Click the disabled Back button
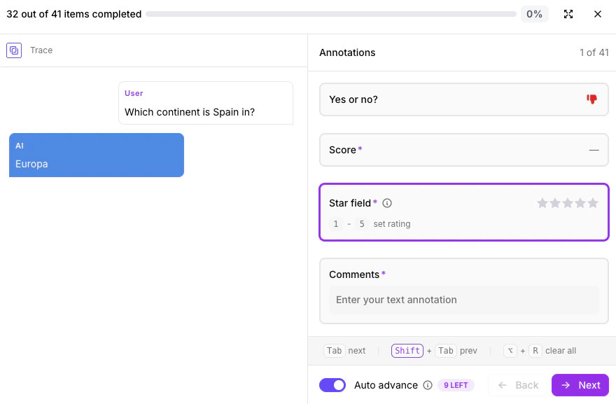The image size is (616, 404). click(x=517, y=385)
